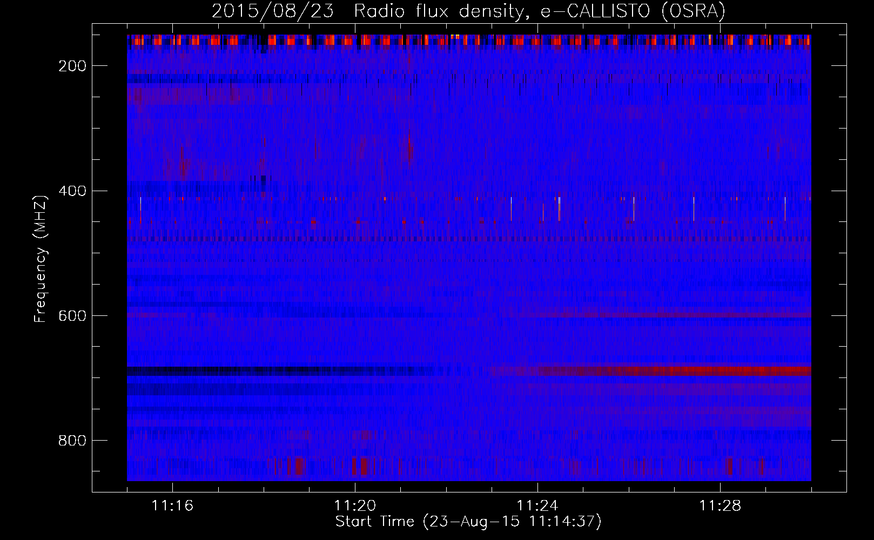
Task: Click the 800 frequency tick label
Action: (x=72, y=441)
